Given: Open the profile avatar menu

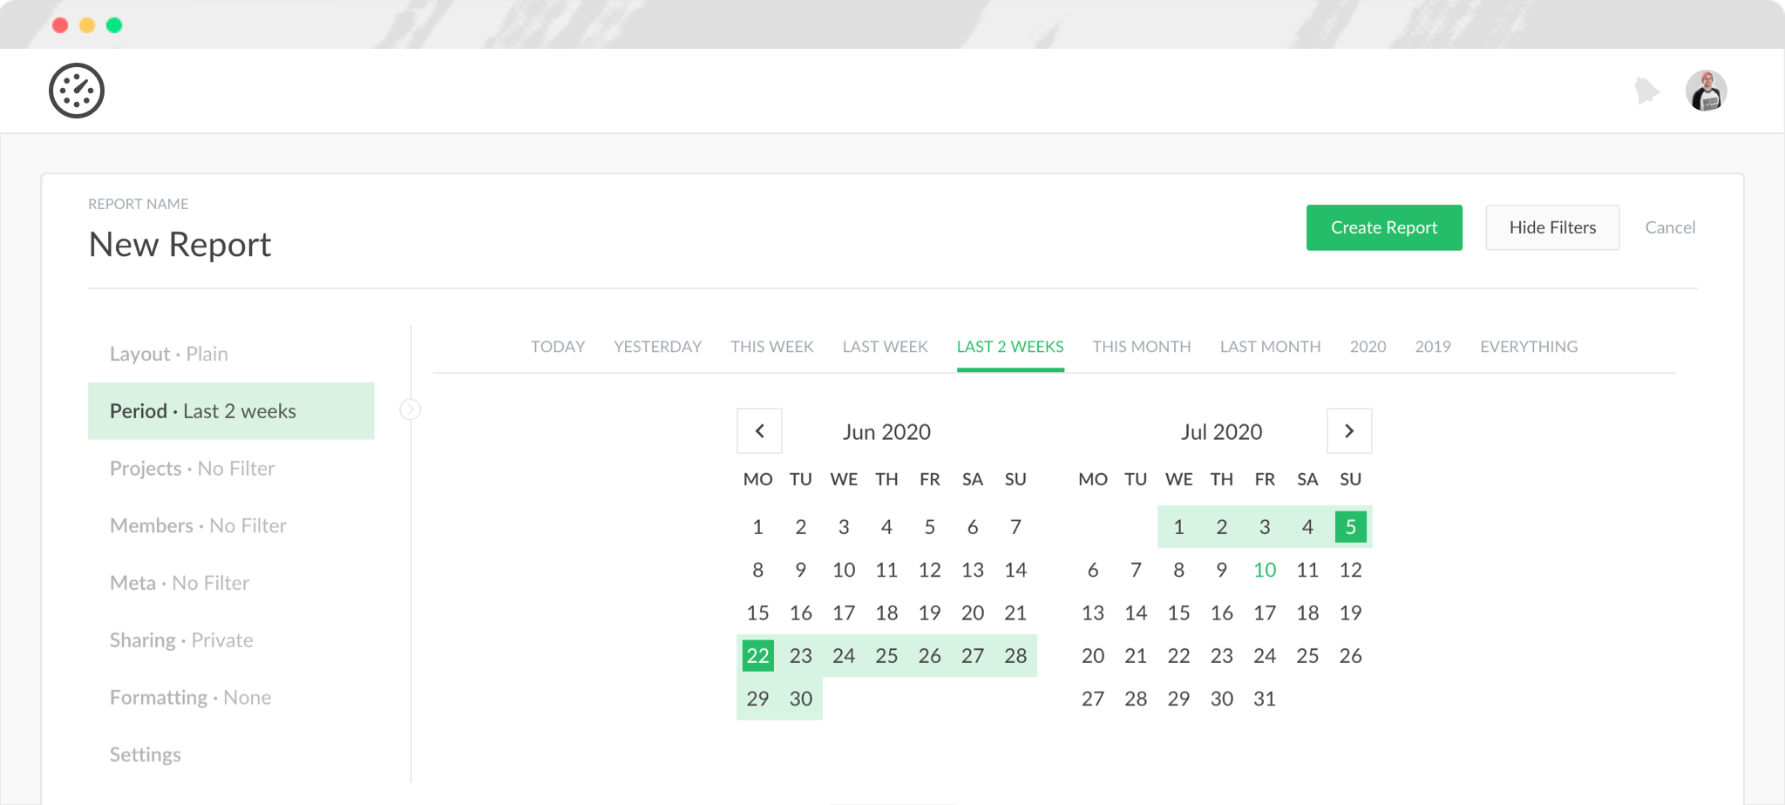Looking at the screenshot, I should tap(1706, 90).
